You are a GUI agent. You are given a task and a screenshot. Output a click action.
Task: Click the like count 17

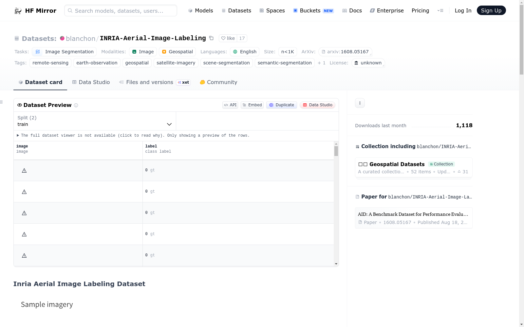pos(242,38)
